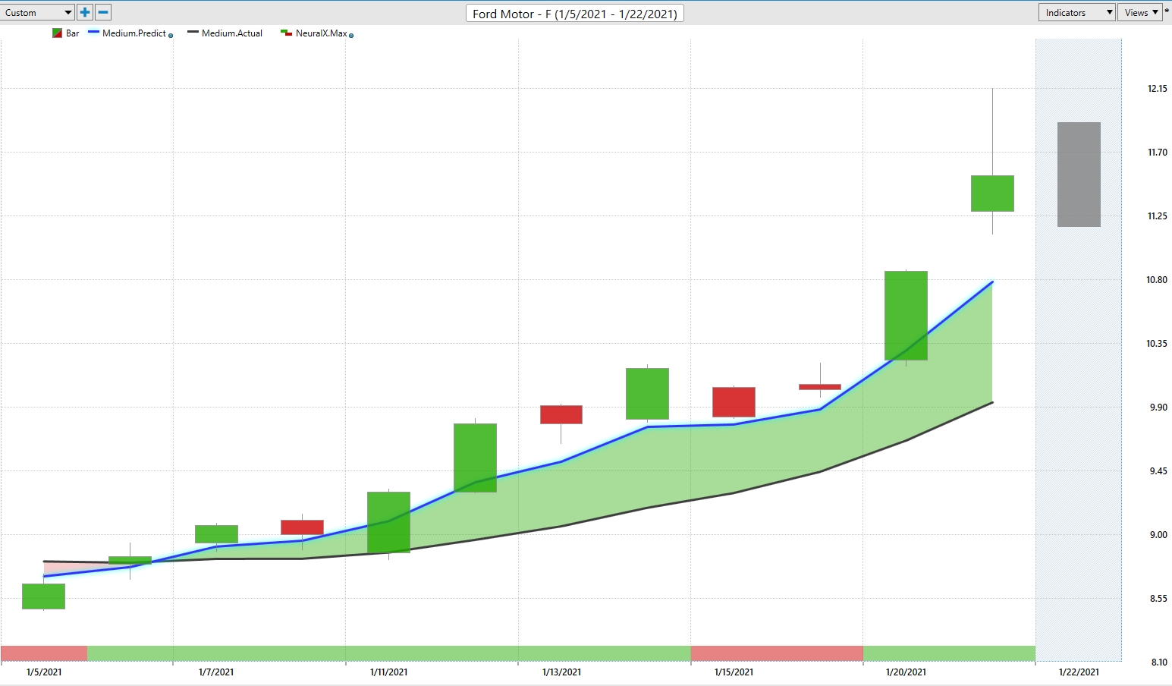Screen dimensions: 1172x686
Task: Select the 1/7/2021 green candlestick
Action: pos(216,534)
